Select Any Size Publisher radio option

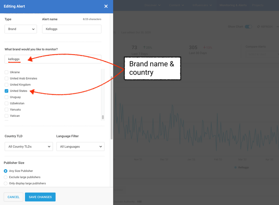pos(6,171)
